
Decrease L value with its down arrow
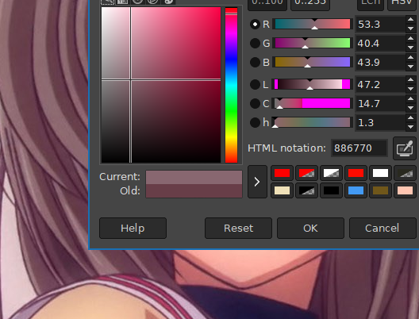411,89
